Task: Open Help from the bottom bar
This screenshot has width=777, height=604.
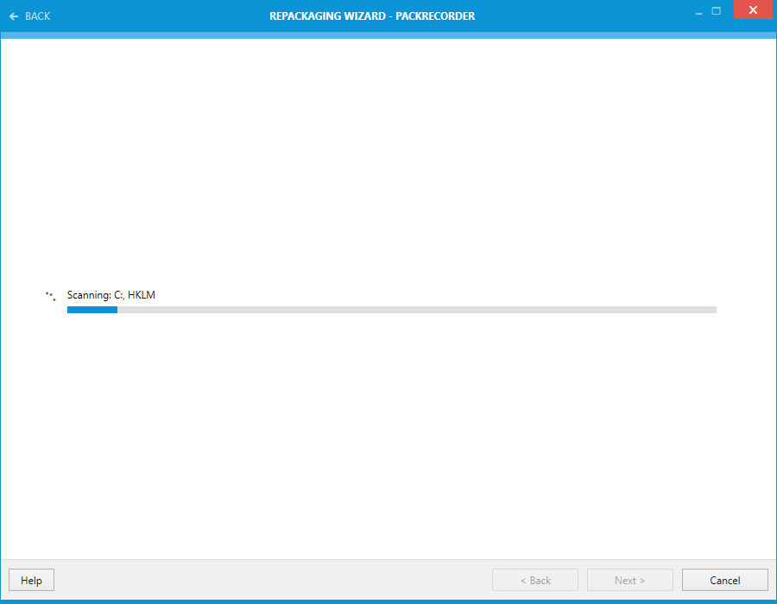Action: (31, 579)
